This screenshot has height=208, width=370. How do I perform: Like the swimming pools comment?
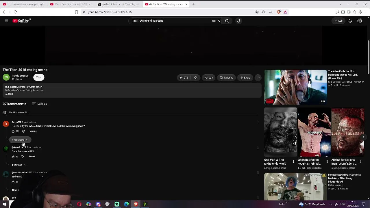click(x=13, y=131)
